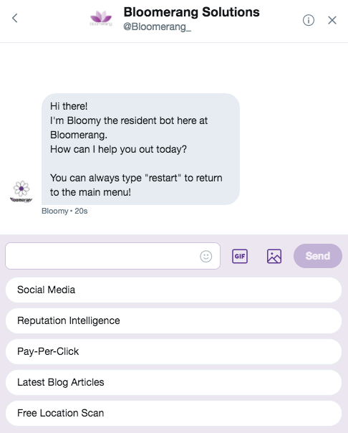The image size is (348, 433).
Task: Open the conversation info icon
Action: pyautogui.click(x=309, y=20)
